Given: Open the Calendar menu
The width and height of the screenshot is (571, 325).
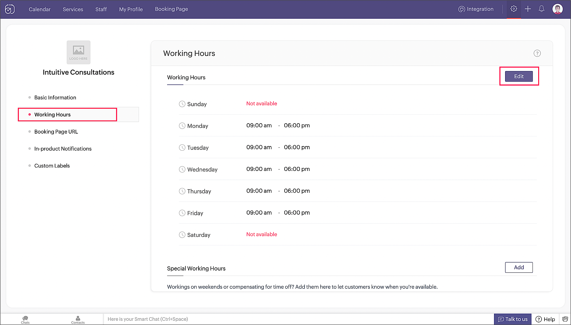Looking at the screenshot, I should pyautogui.click(x=40, y=9).
